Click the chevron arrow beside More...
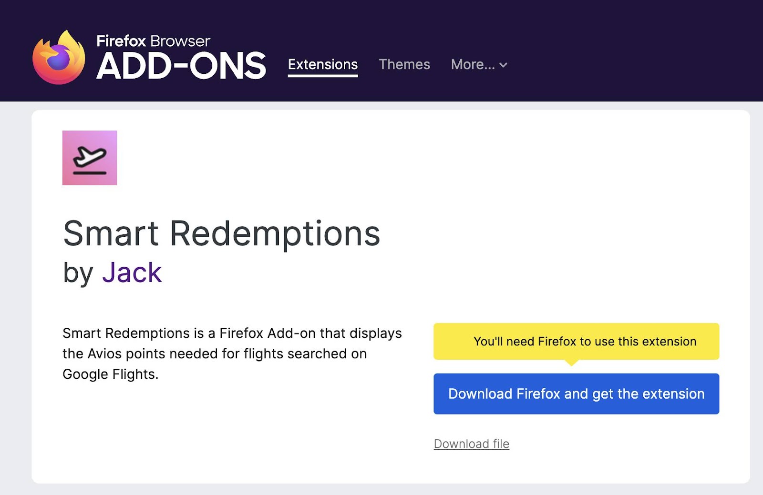Image resolution: width=763 pixels, height=495 pixels. (504, 65)
